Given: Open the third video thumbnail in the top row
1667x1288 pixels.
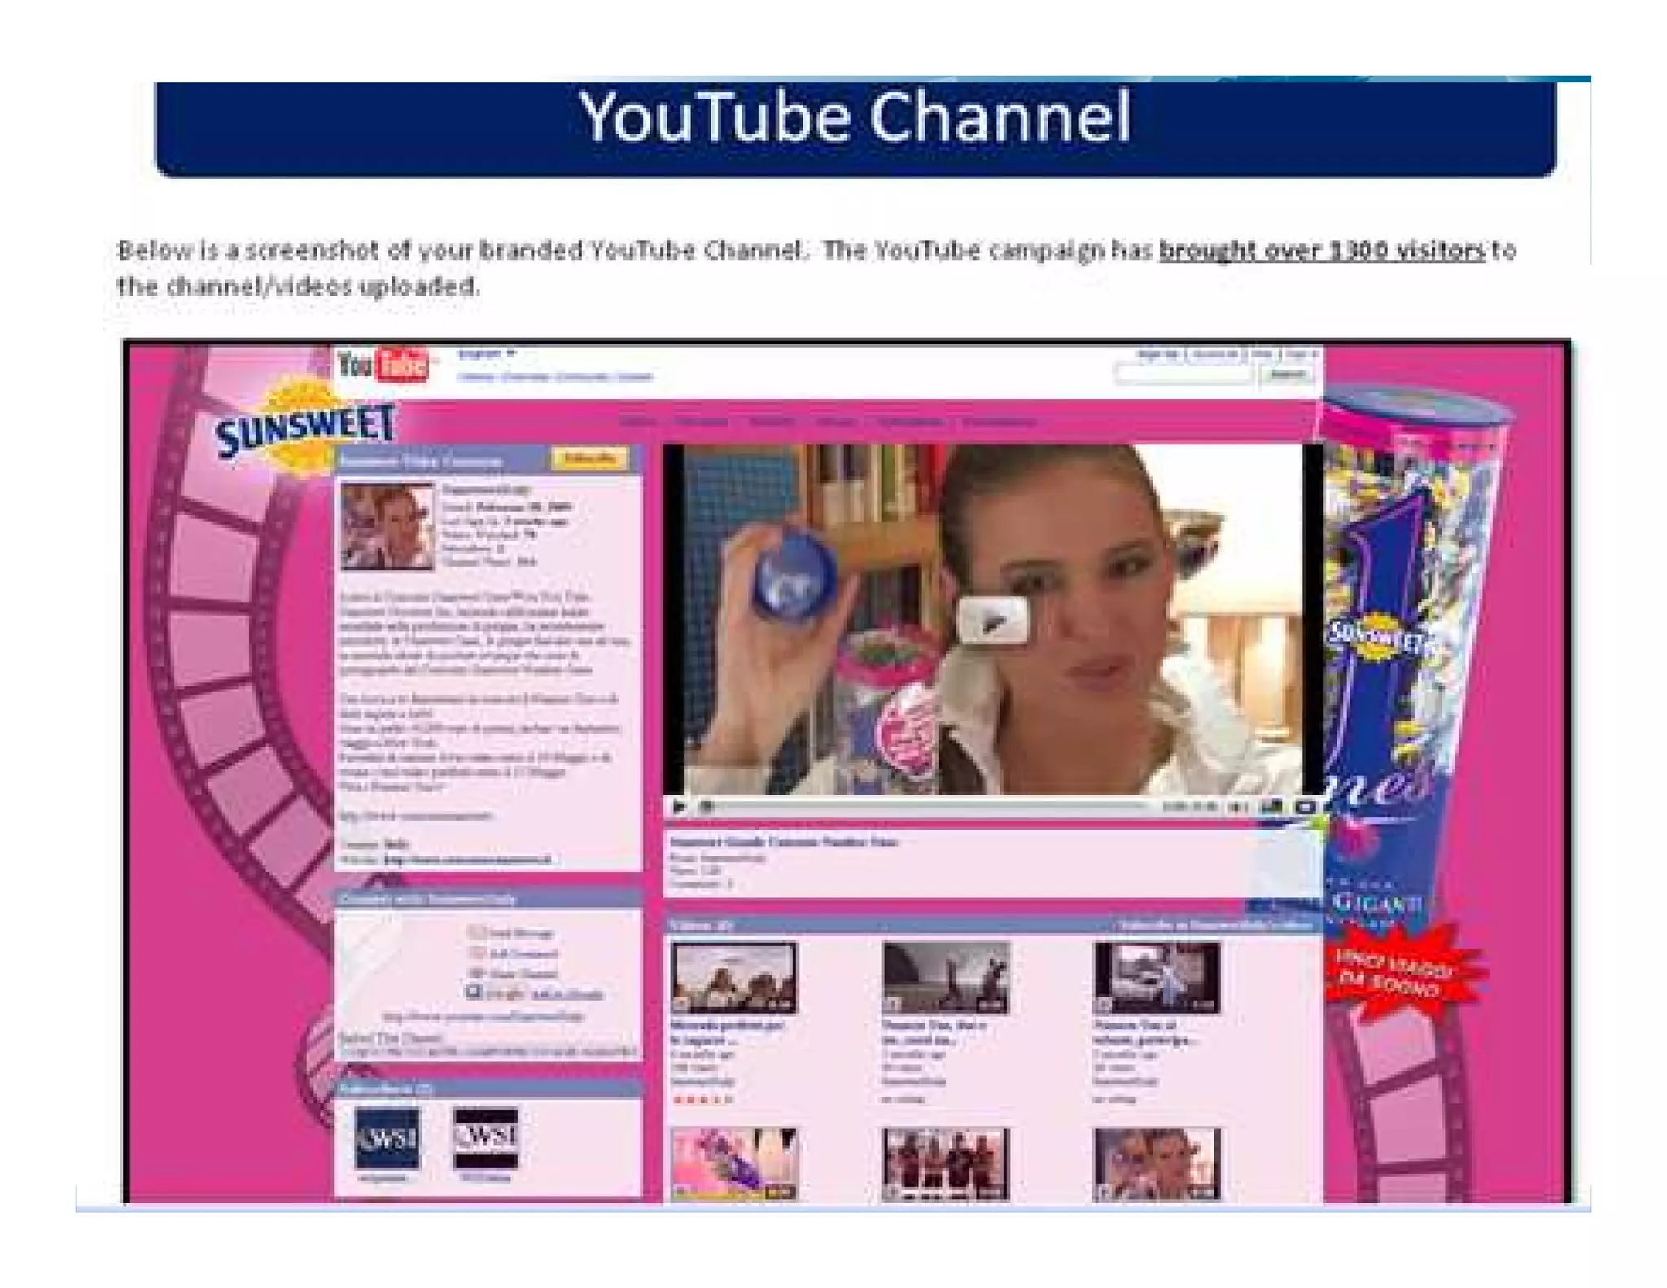Looking at the screenshot, I should pos(1156,977).
